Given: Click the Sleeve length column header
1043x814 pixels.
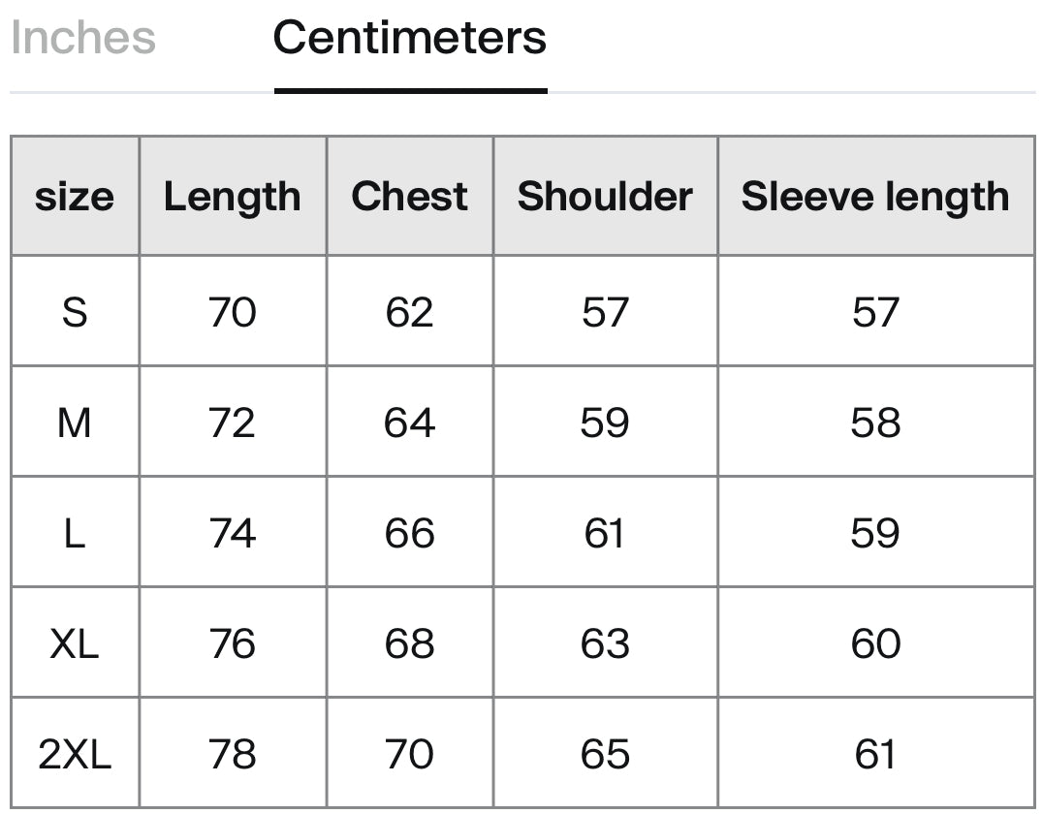Looking at the screenshot, I should click(876, 196).
